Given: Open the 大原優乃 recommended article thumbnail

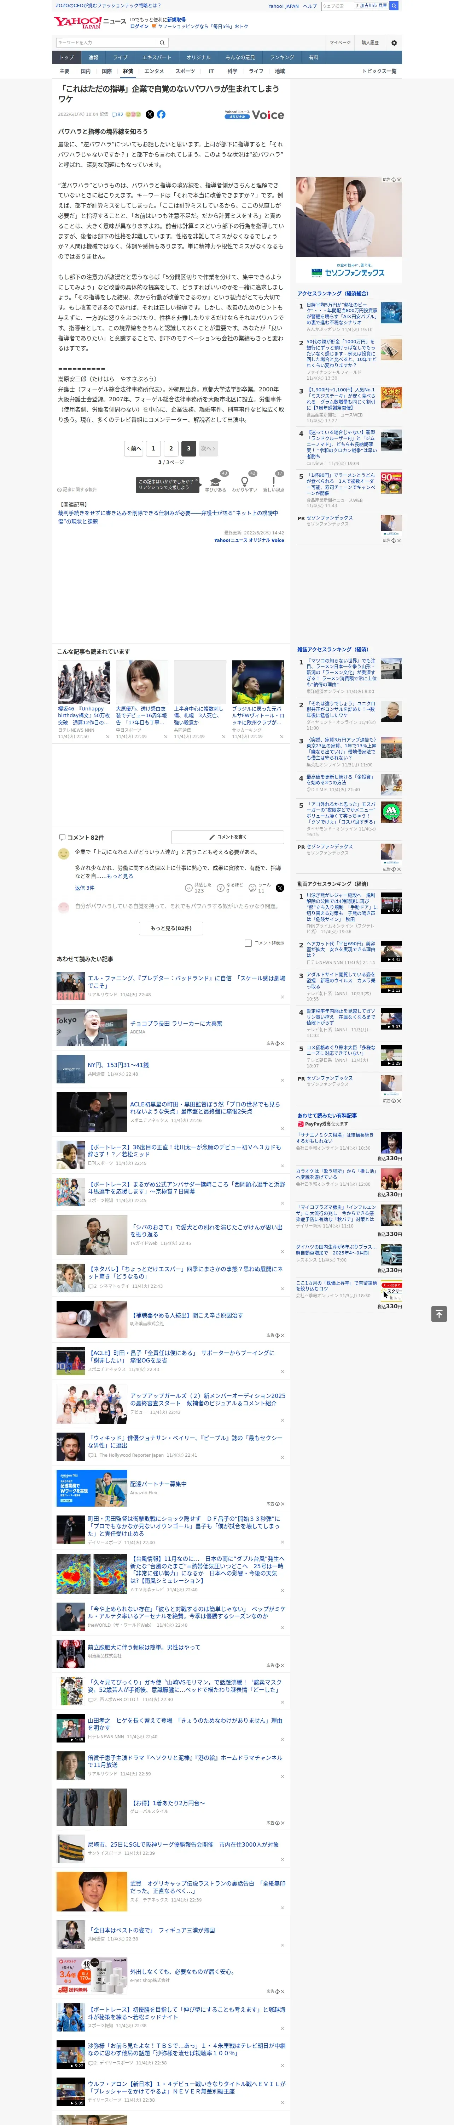Looking at the screenshot, I should coord(142,681).
